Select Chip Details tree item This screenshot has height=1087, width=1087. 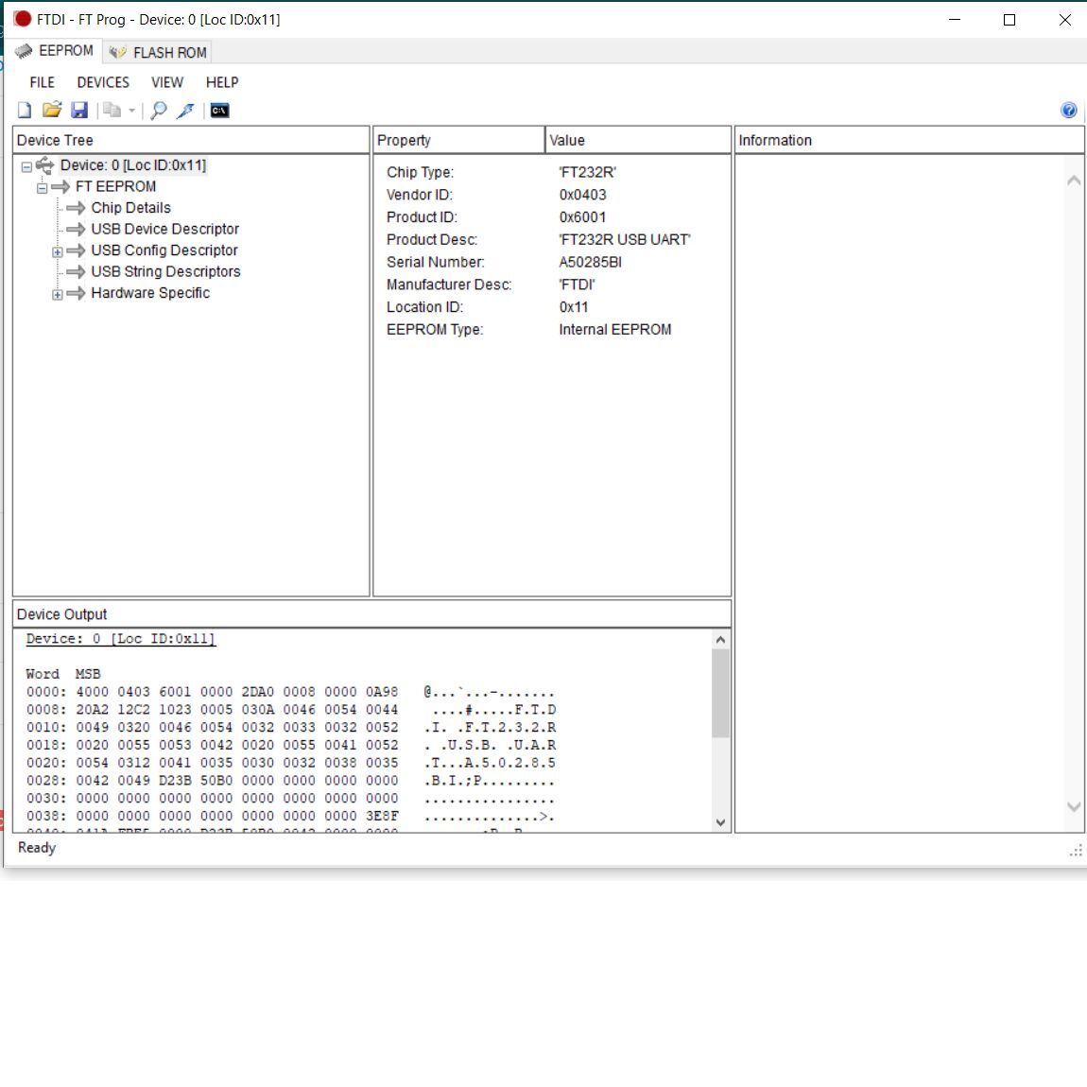(x=131, y=208)
